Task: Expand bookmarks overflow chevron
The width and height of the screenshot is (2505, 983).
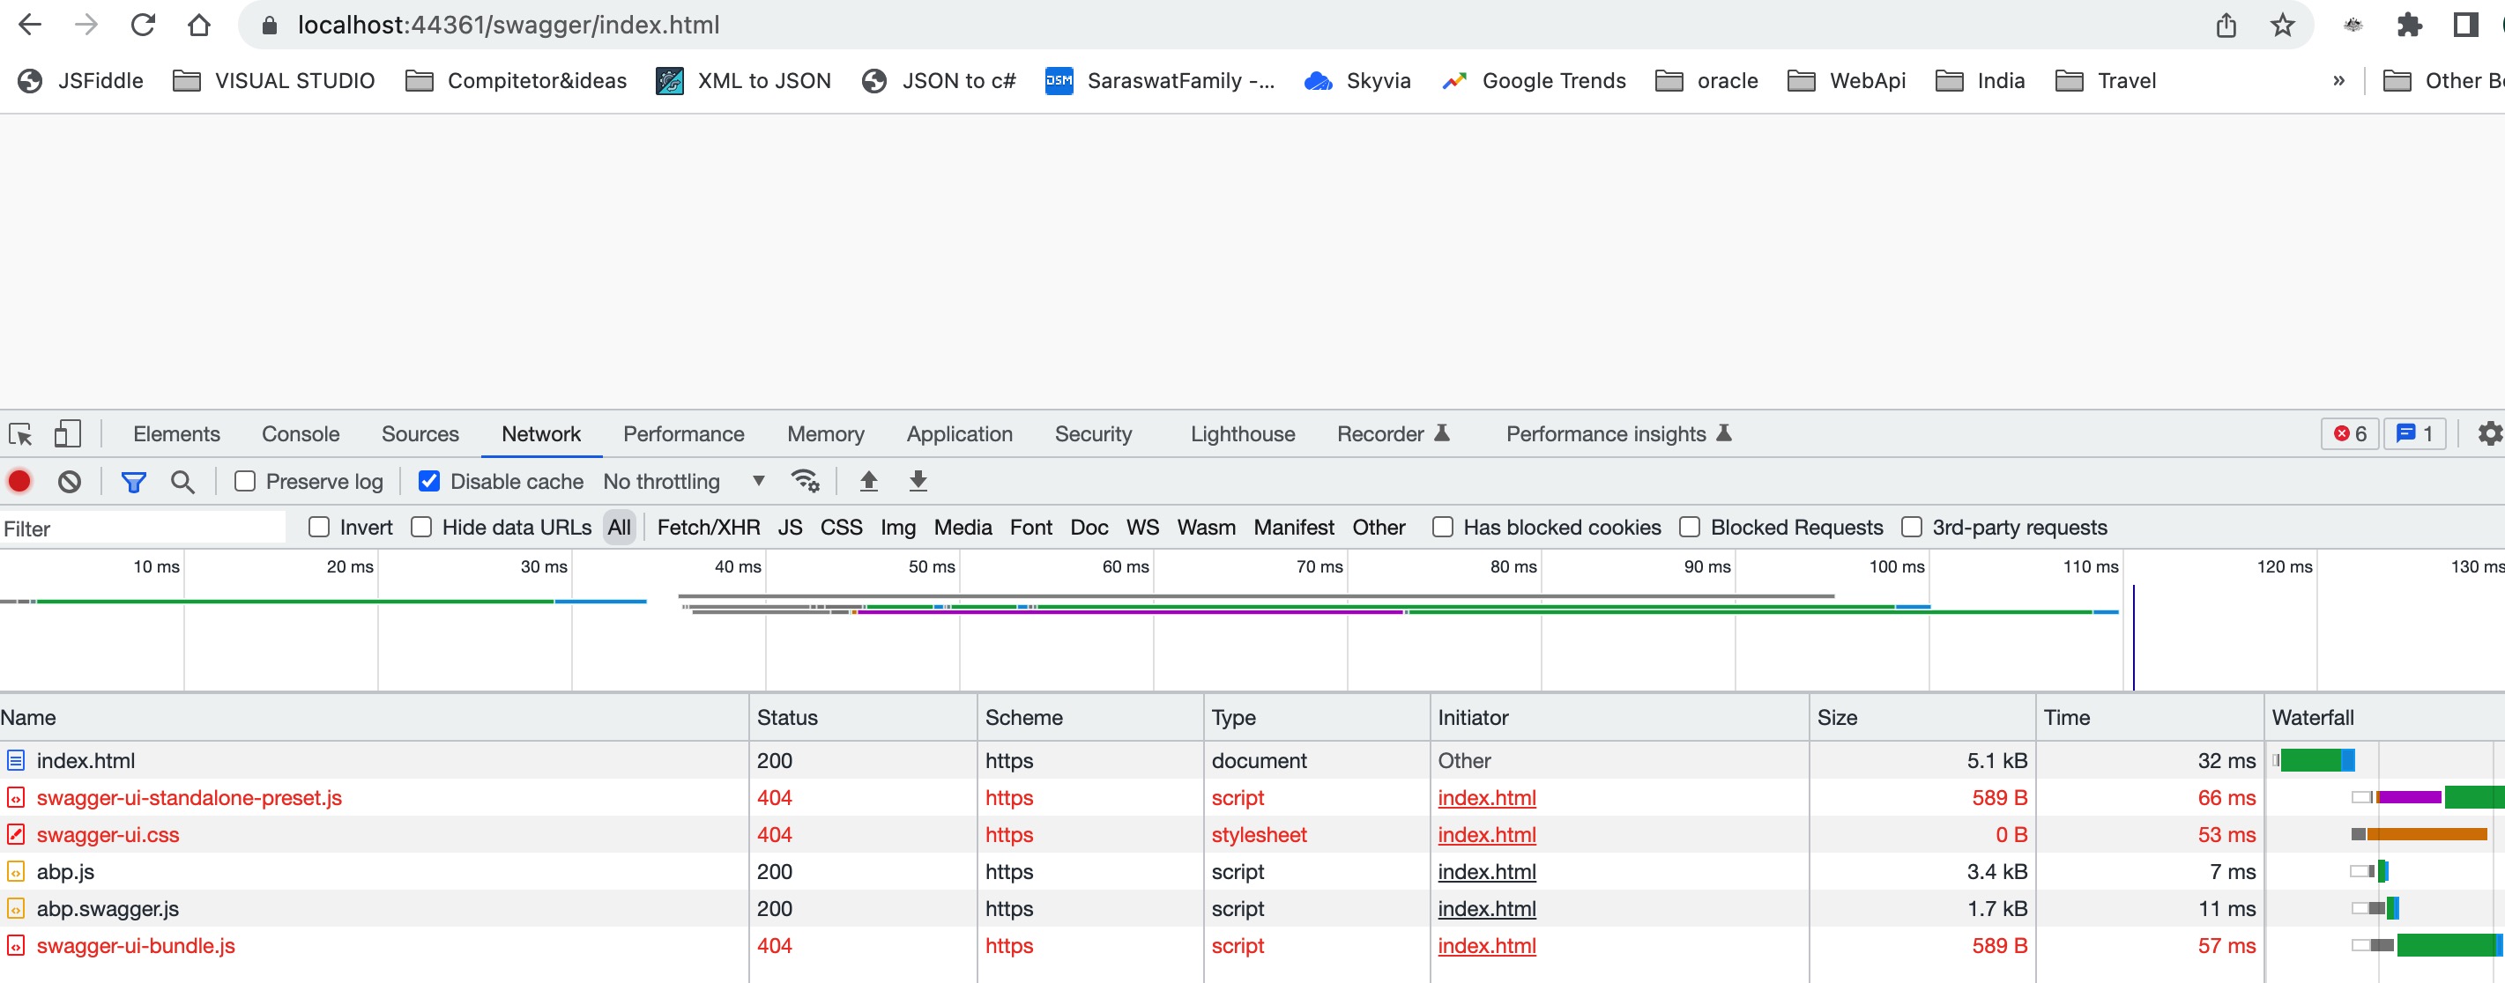Action: click(x=2338, y=81)
